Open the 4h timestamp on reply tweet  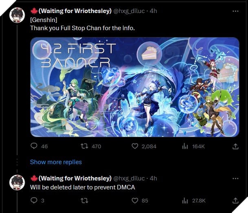(x=153, y=178)
